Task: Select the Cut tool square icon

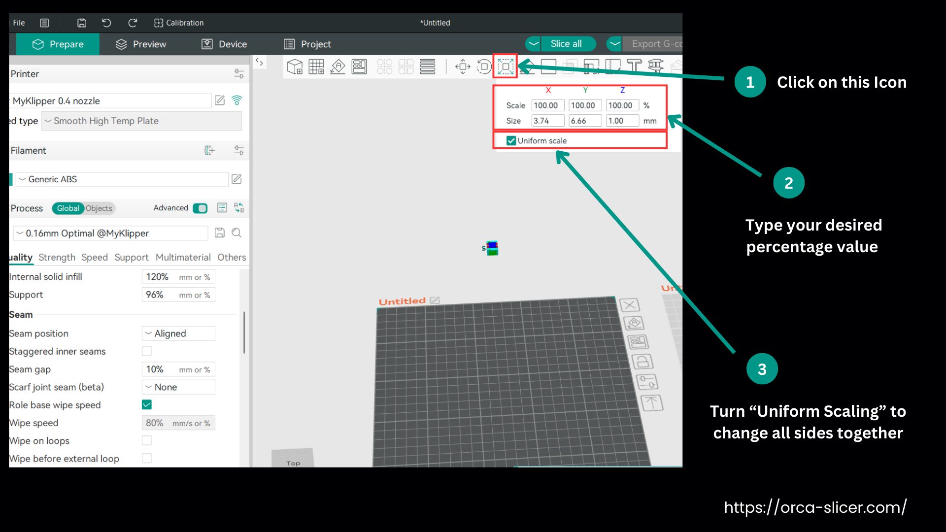Action: click(x=548, y=66)
